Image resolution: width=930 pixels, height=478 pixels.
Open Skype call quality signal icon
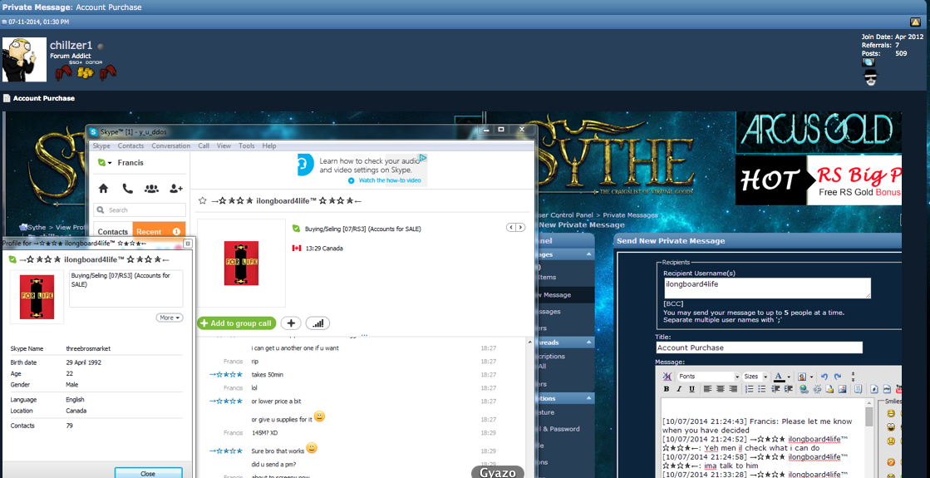tap(318, 323)
